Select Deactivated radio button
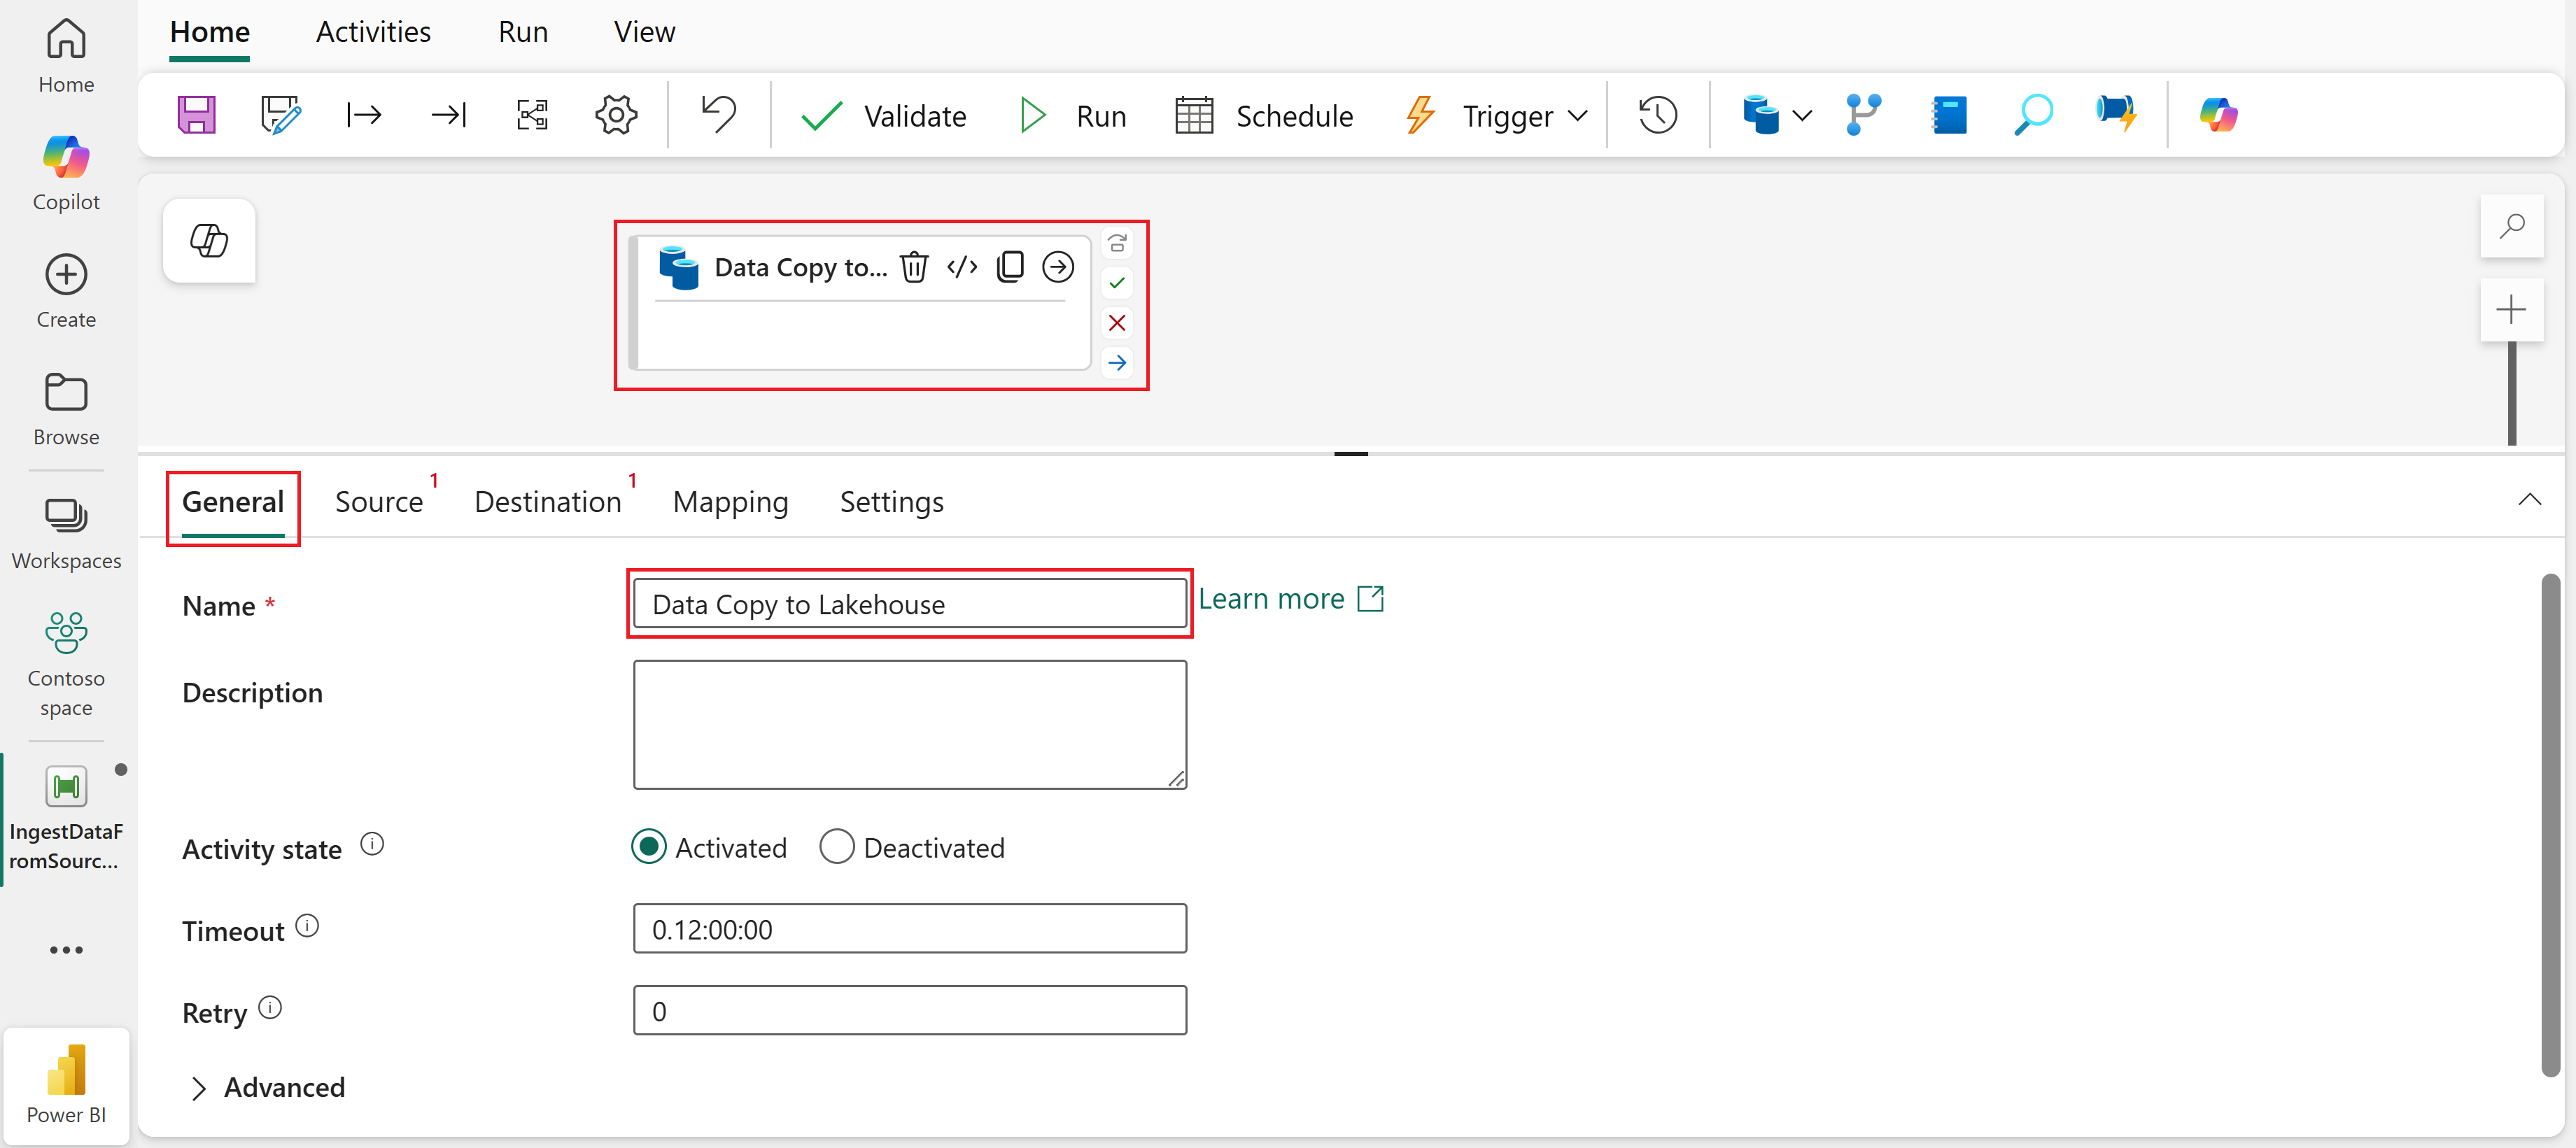The image size is (2576, 1148). [836, 847]
